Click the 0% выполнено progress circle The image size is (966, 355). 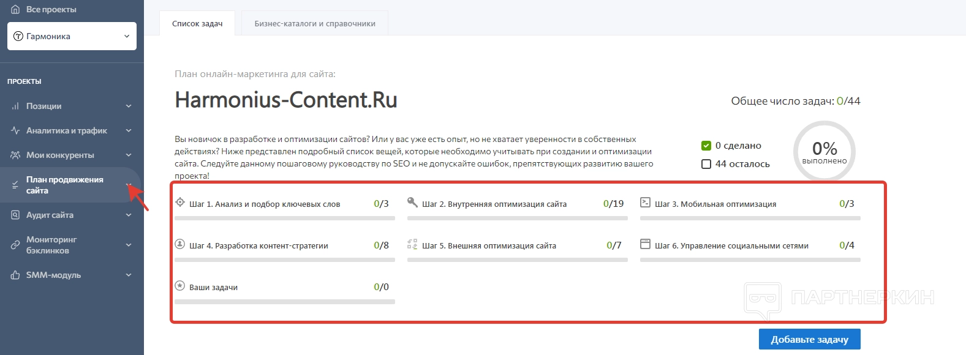(824, 152)
